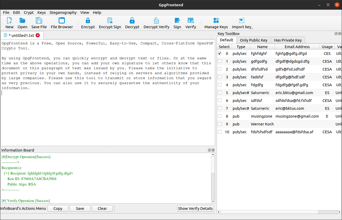This screenshot has height=220, width=342.
Task: Open the Crypt menu
Action: pos(29,13)
